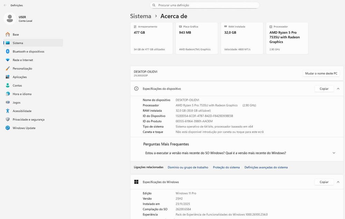Click the RAM instalada card icon
This screenshot has height=219, width=345.
[226, 26]
